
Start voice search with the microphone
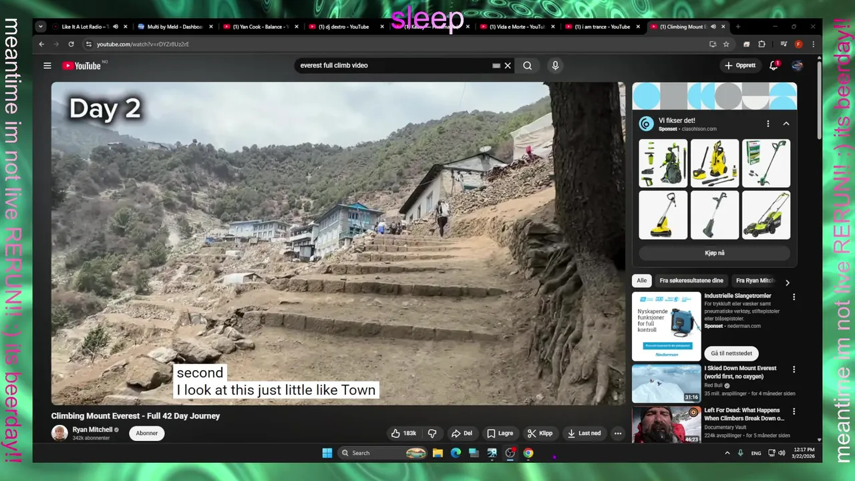(x=555, y=65)
